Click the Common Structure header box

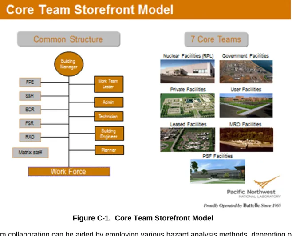tap(69, 39)
